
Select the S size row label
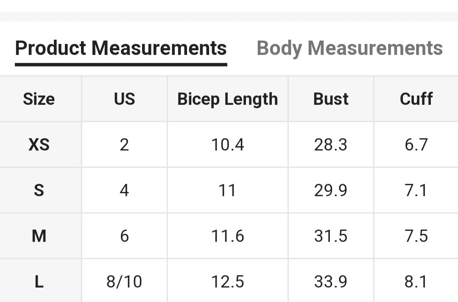click(39, 190)
